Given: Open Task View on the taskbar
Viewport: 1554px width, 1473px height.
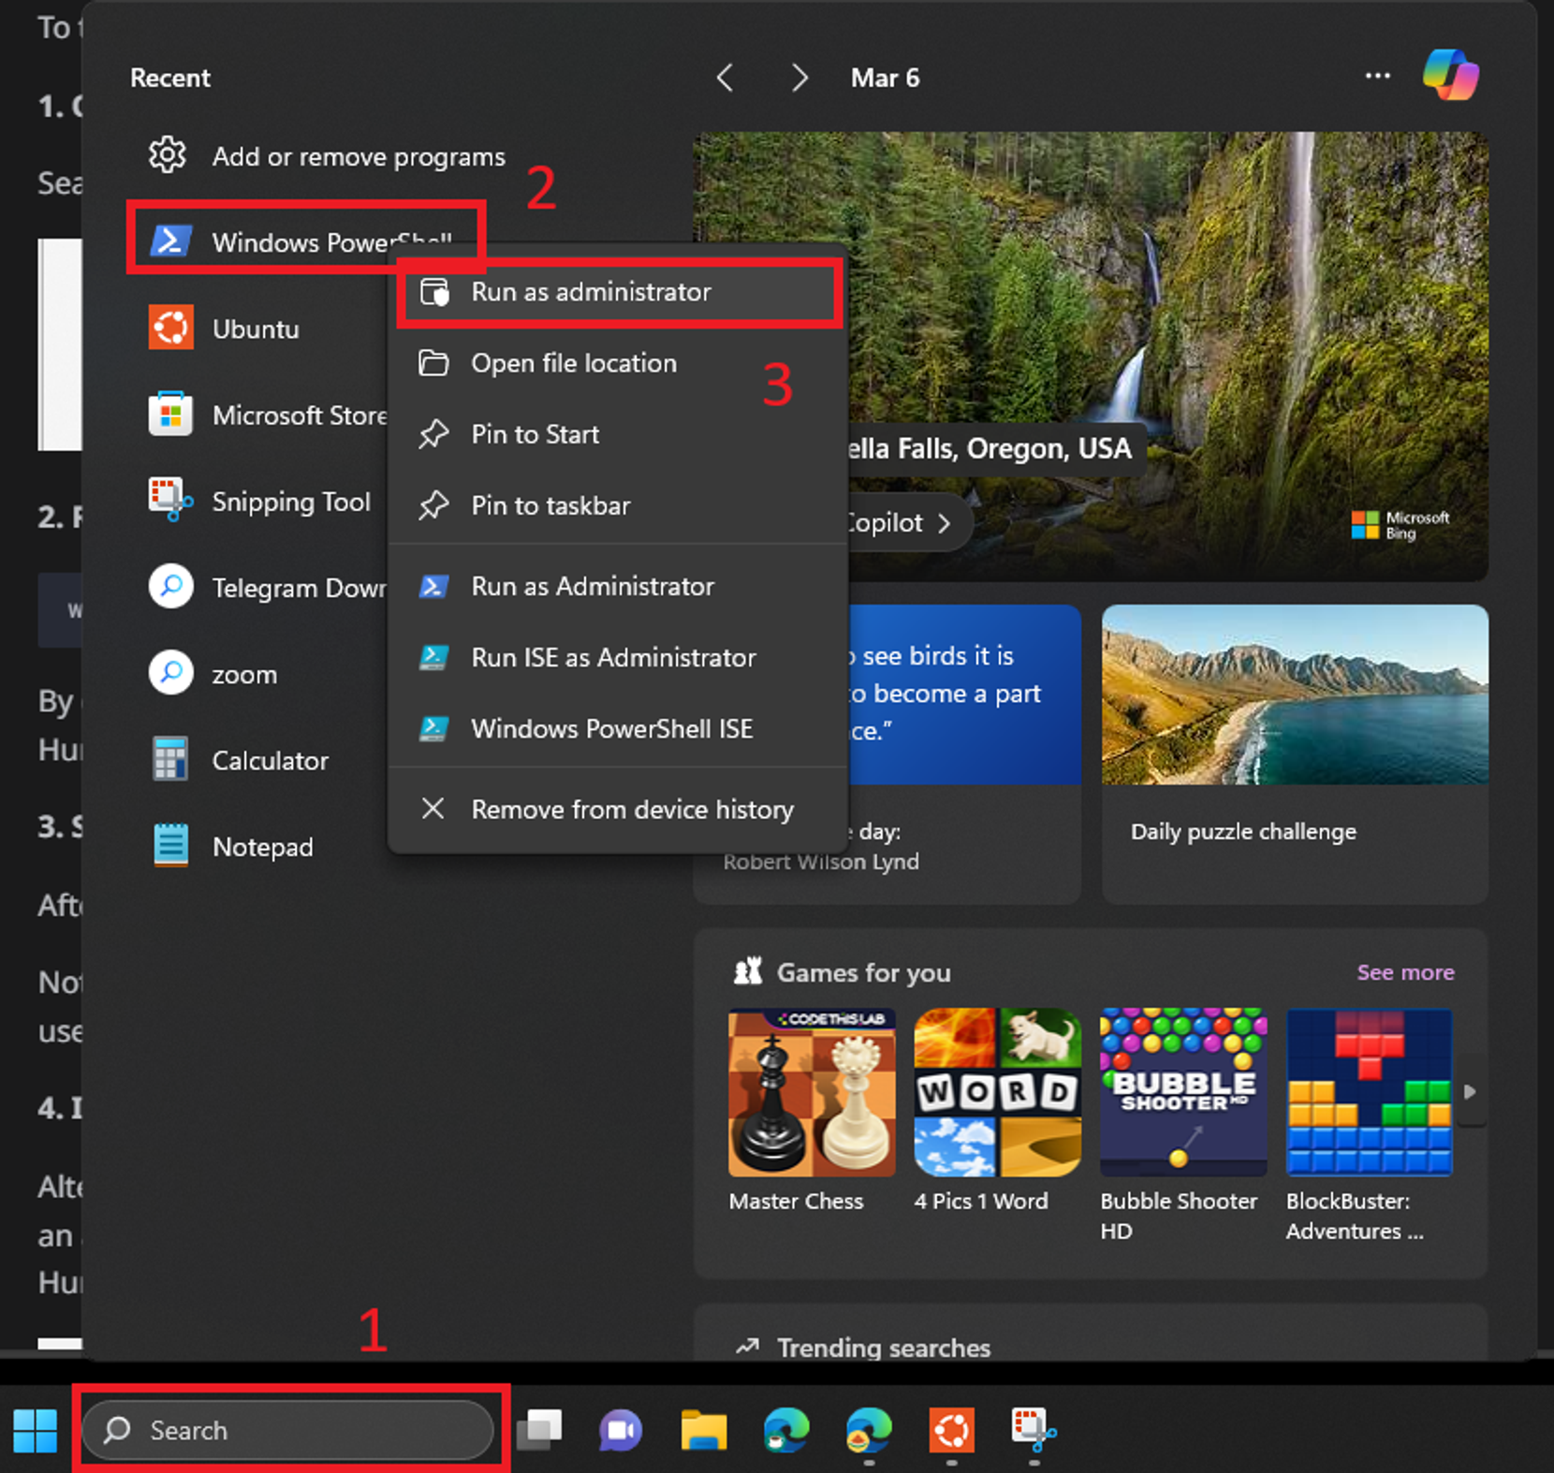Looking at the screenshot, I should (540, 1430).
